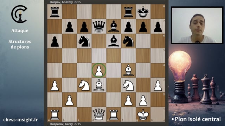Click the presenter webcam thumbnail
This screenshot has width=225, height=126.
(197, 25)
